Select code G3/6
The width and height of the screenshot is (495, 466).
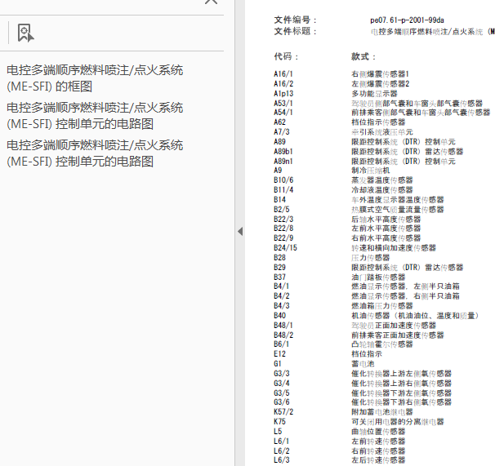[281, 402]
